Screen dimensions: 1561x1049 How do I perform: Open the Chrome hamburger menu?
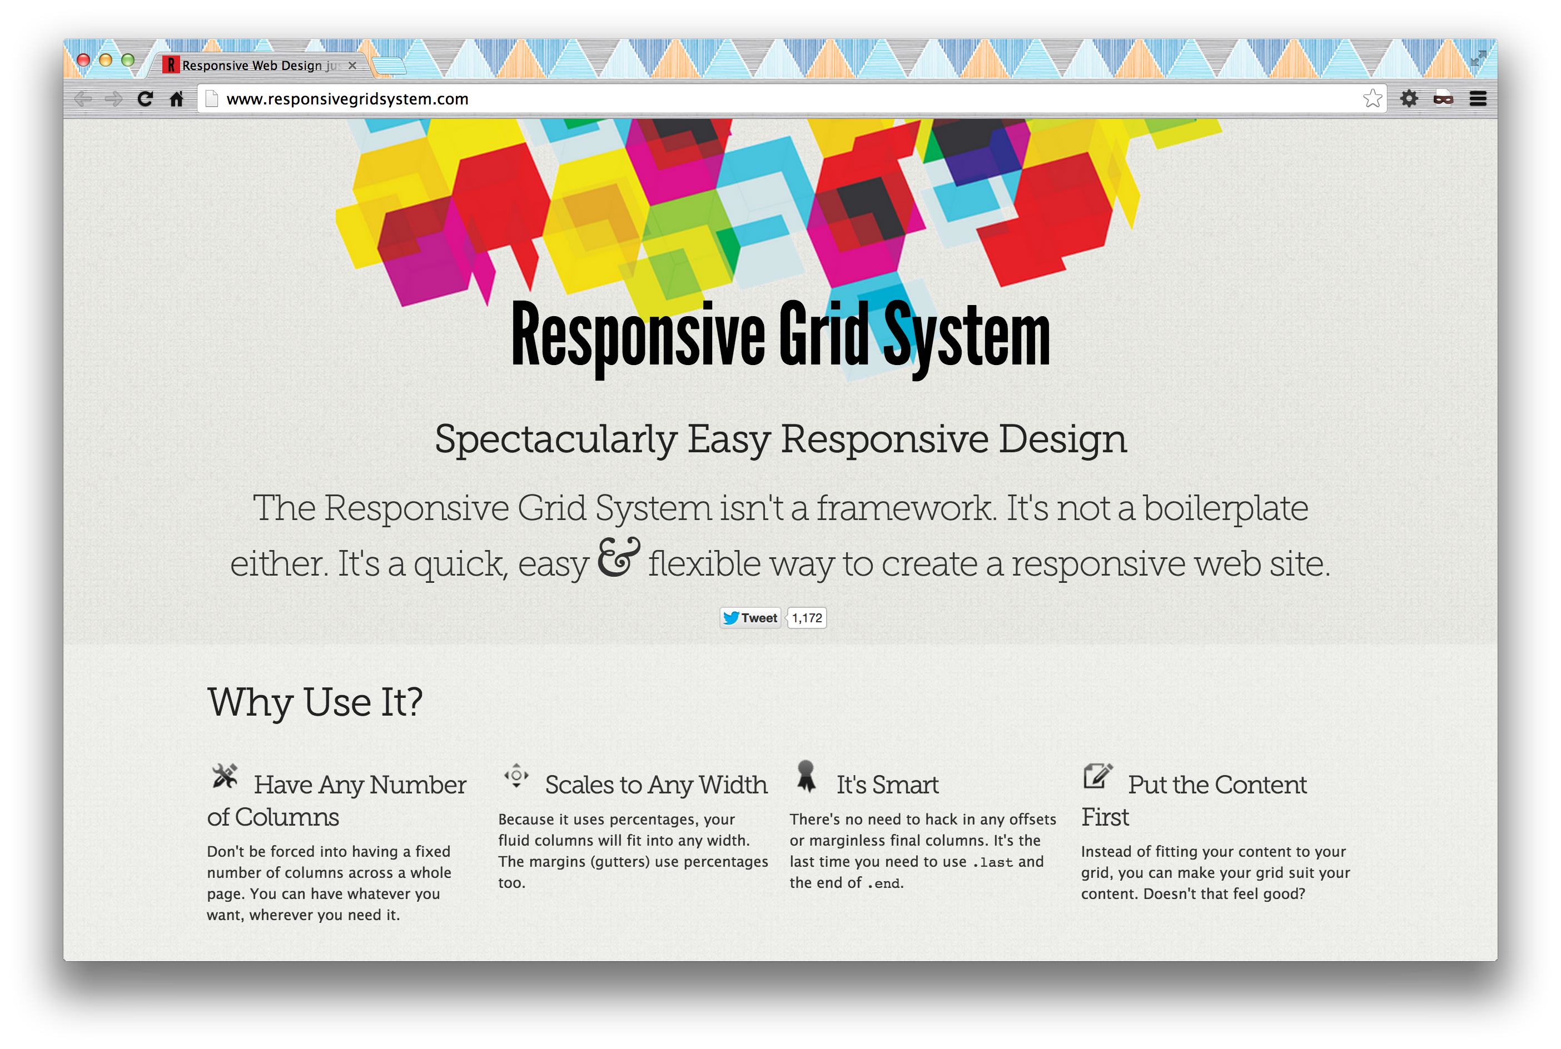[x=1478, y=99]
